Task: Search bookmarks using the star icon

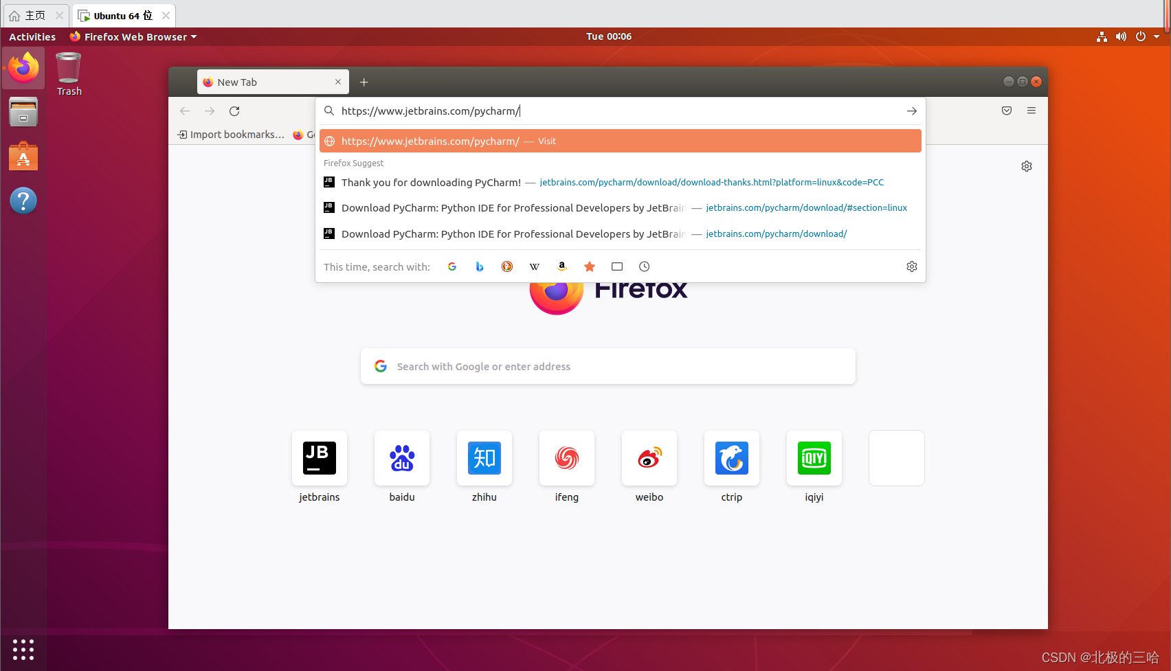Action: (590, 266)
